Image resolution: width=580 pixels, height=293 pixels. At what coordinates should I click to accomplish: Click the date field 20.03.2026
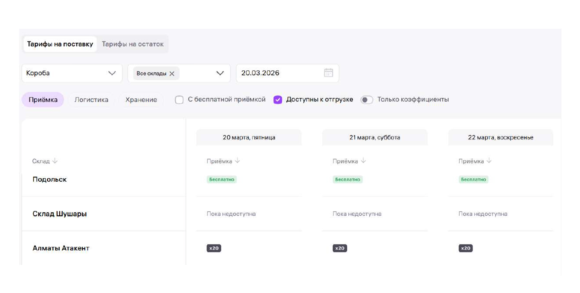287,73
